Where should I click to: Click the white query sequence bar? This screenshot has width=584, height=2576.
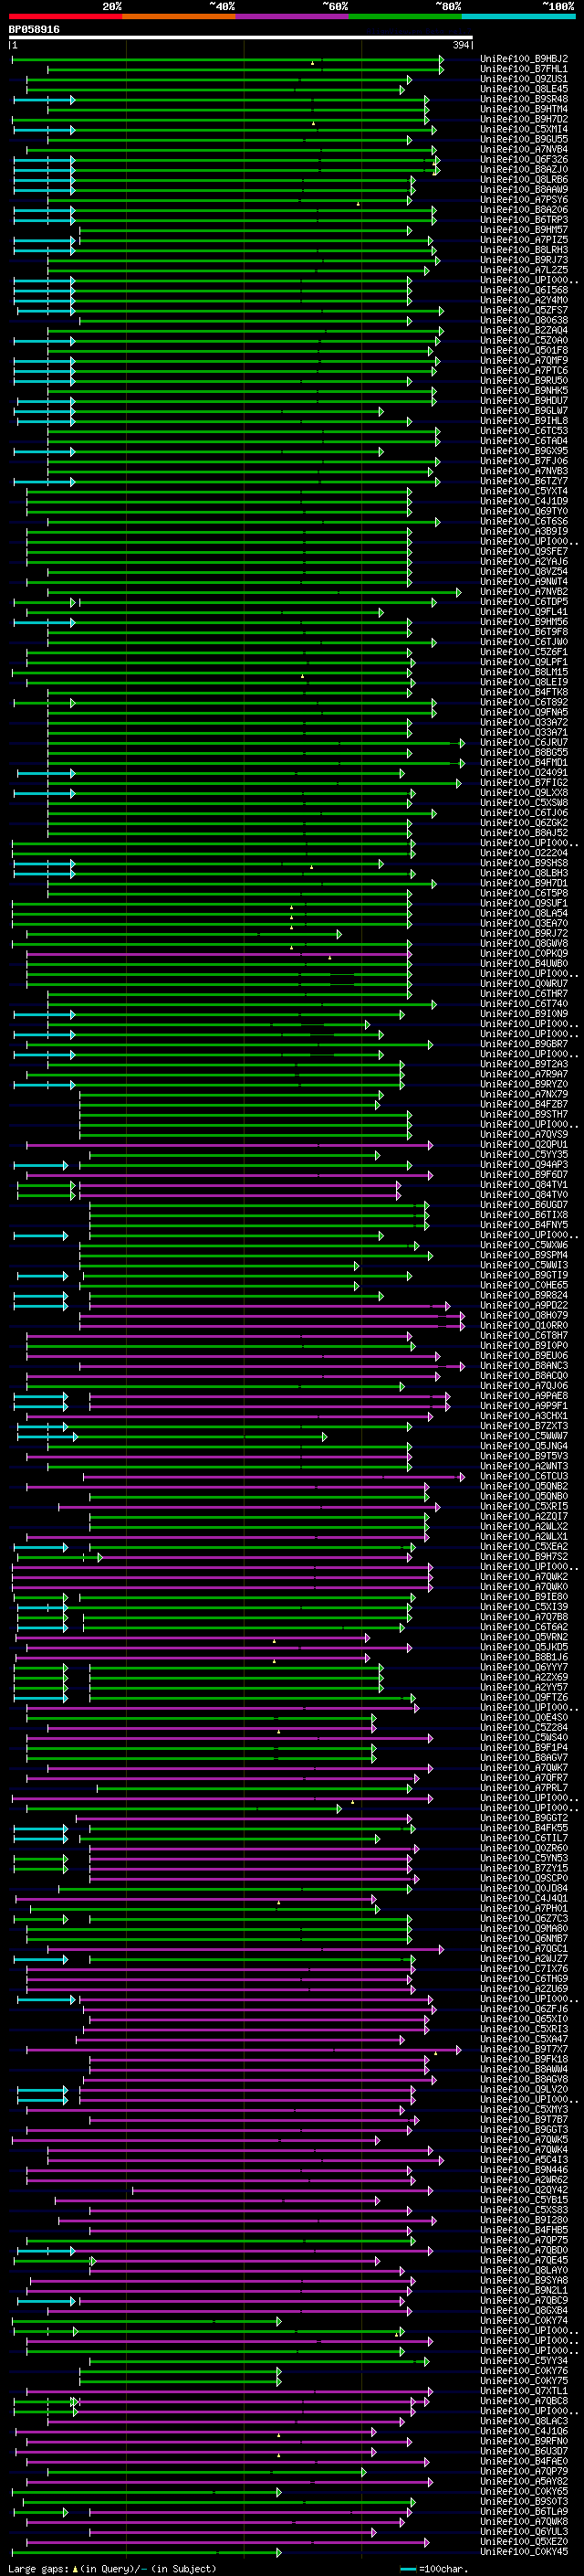(241, 38)
